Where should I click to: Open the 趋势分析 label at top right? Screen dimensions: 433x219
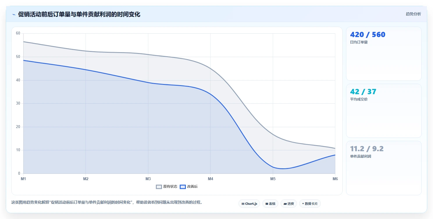(413, 14)
